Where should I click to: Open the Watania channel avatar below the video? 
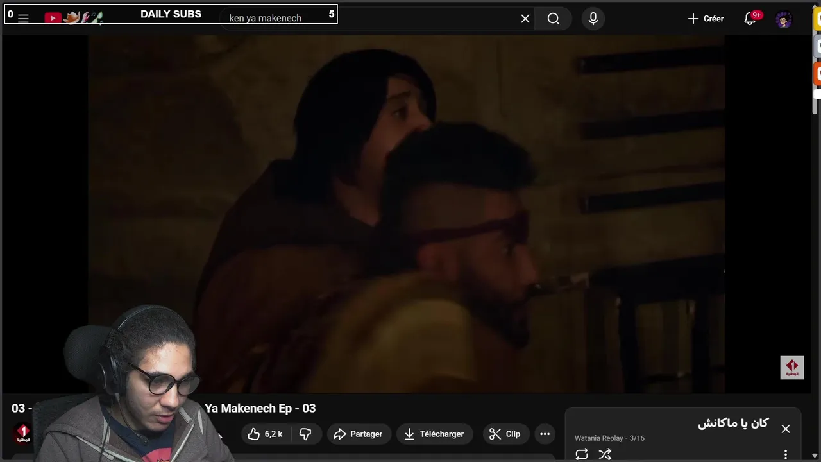point(23,434)
